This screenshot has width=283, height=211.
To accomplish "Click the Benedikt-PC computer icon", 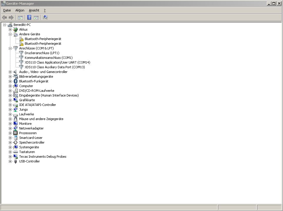I will tap(10, 25).
